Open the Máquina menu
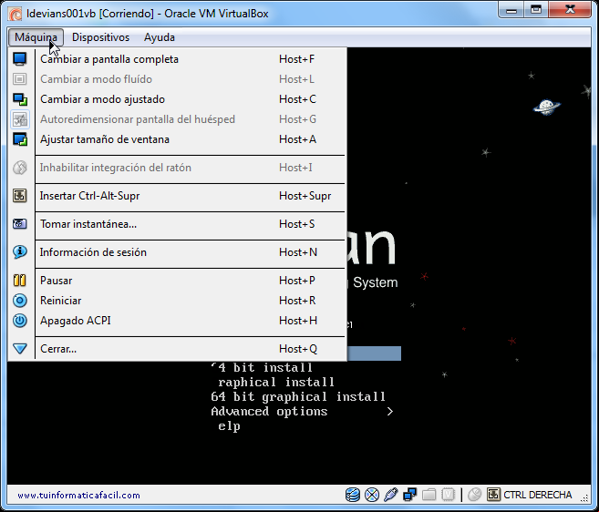This screenshot has height=512, width=599. tap(36, 37)
